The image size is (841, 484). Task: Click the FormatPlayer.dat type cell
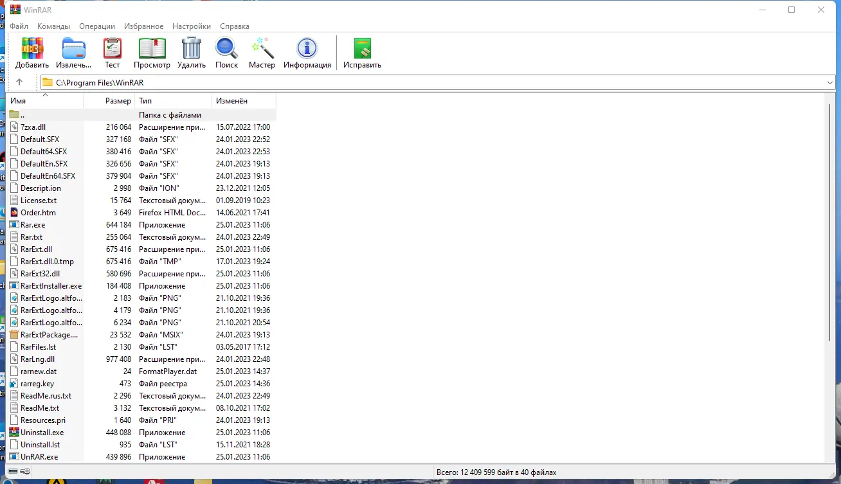coord(168,372)
